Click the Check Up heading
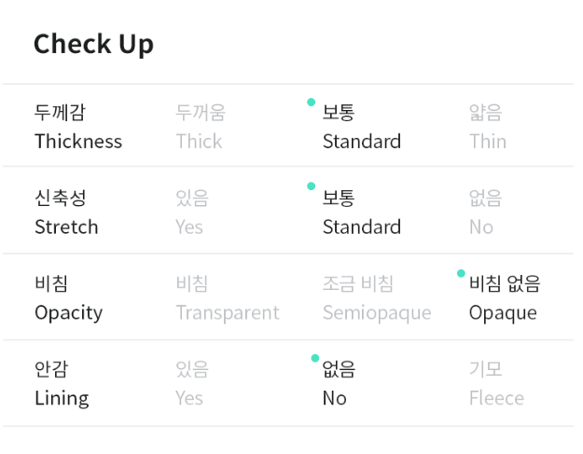583x454 pixels. click(x=93, y=45)
